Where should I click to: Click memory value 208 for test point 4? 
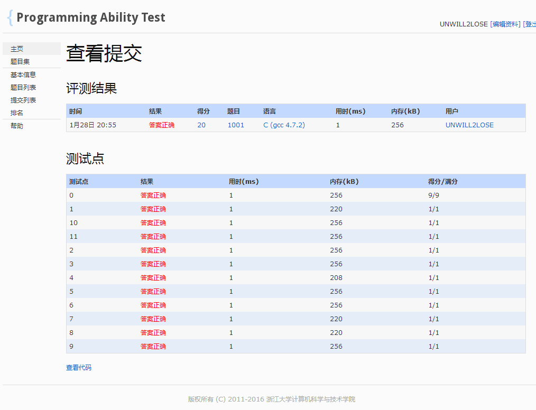click(336, 278)
